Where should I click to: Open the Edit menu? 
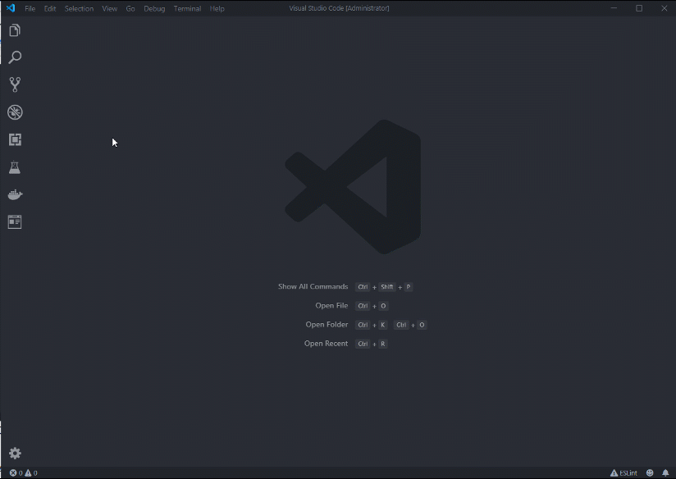click(50, 8)
